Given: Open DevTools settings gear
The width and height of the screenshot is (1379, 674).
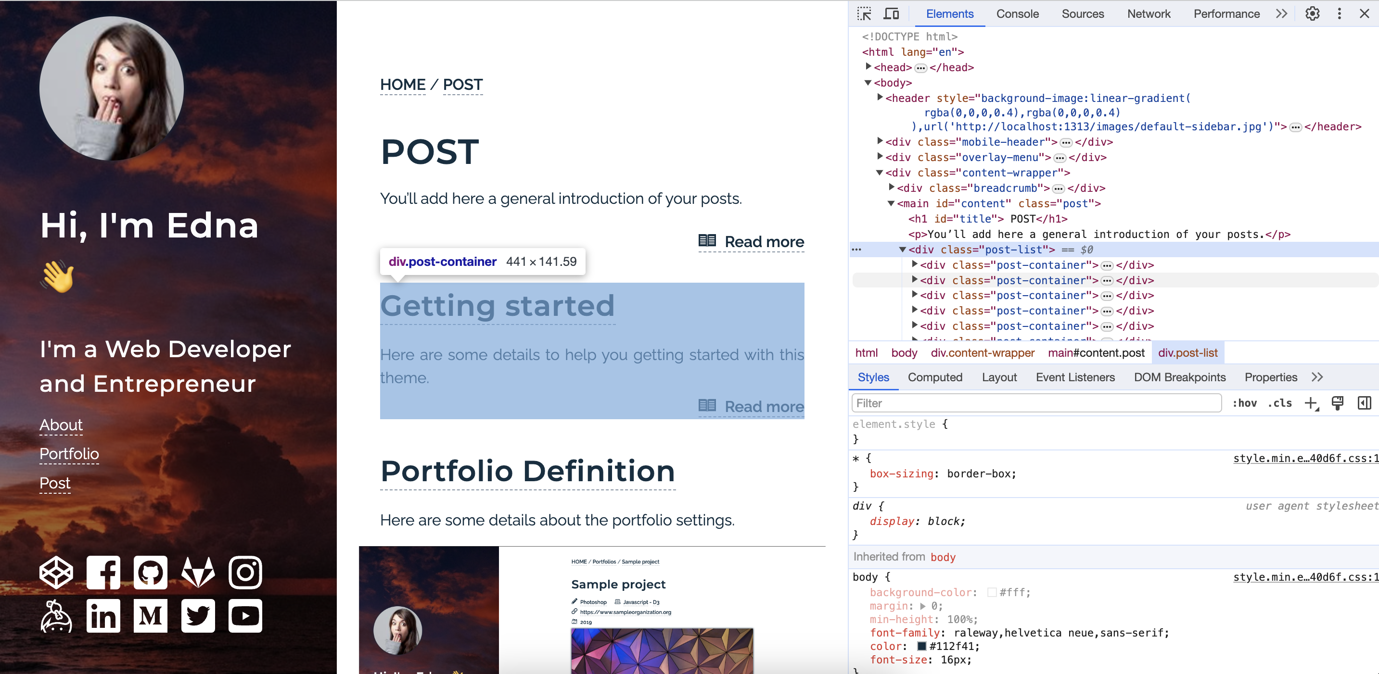Looking at the screenshot, I should click(x=1312, y=14).
